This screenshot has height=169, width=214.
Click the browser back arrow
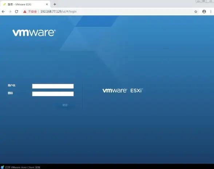click(x=3, y=12)
